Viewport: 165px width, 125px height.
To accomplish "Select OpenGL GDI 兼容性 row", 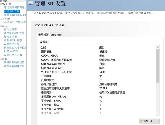I will click(98, 64).
